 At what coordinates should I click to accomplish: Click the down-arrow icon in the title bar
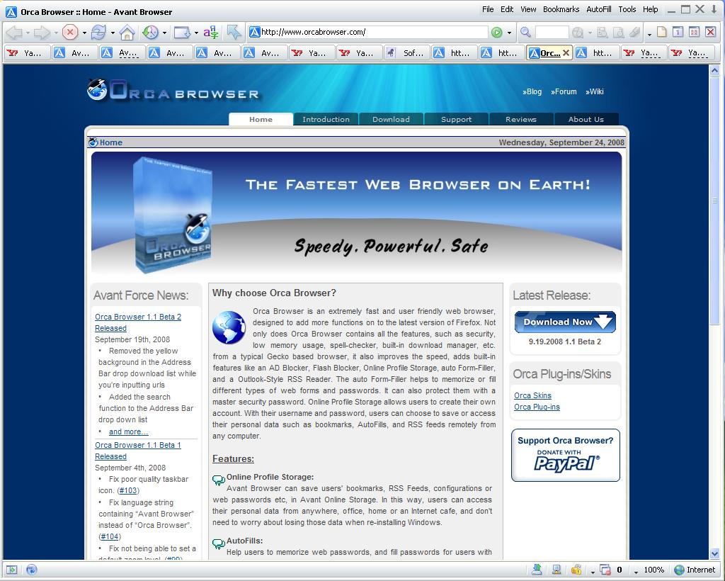(714, 9)
